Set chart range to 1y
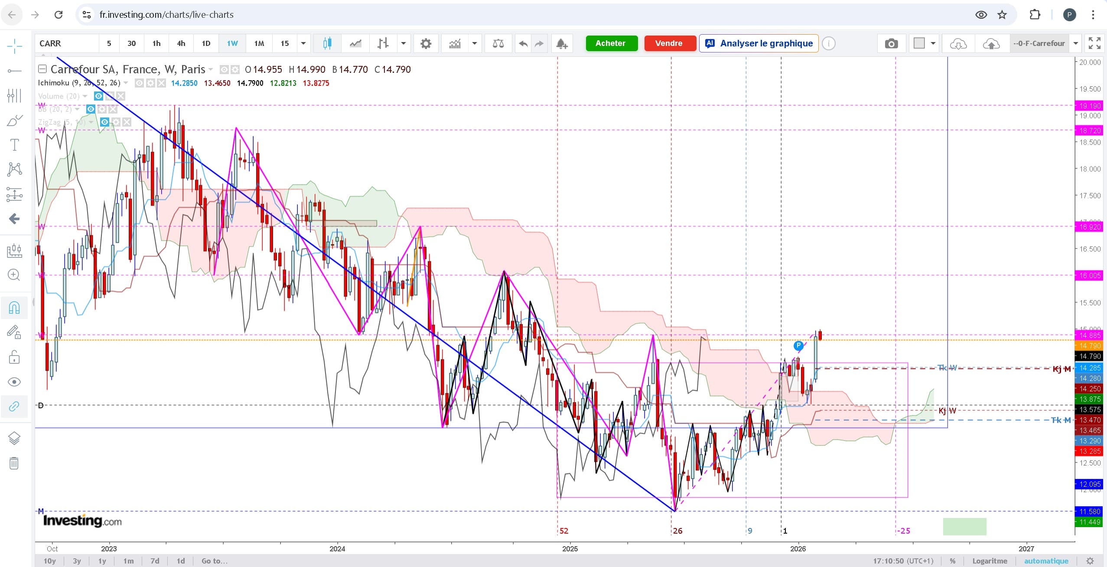This screenshot has width=1107, height=567. (x=102, y=561)
